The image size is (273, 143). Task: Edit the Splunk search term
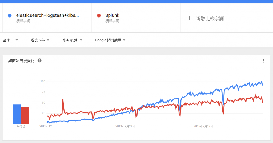coord(112,15)
